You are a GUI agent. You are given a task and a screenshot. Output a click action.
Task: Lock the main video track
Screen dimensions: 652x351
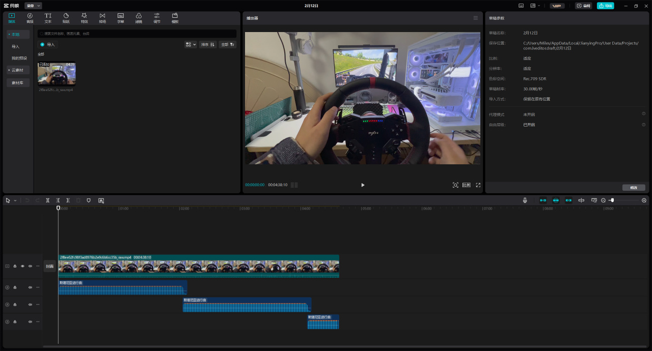[x=15, y=266]
